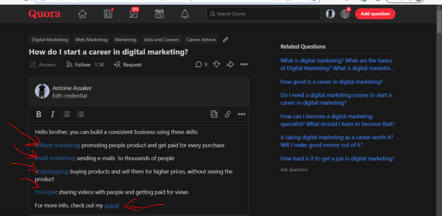Open the Notifications bell

click(185, 13)
